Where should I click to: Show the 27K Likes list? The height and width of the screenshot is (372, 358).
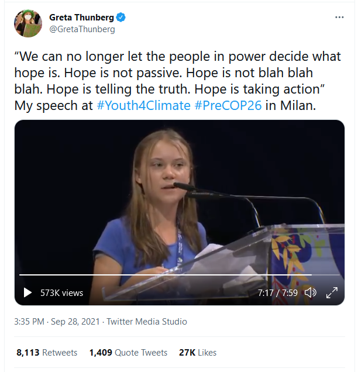point(198,353)
